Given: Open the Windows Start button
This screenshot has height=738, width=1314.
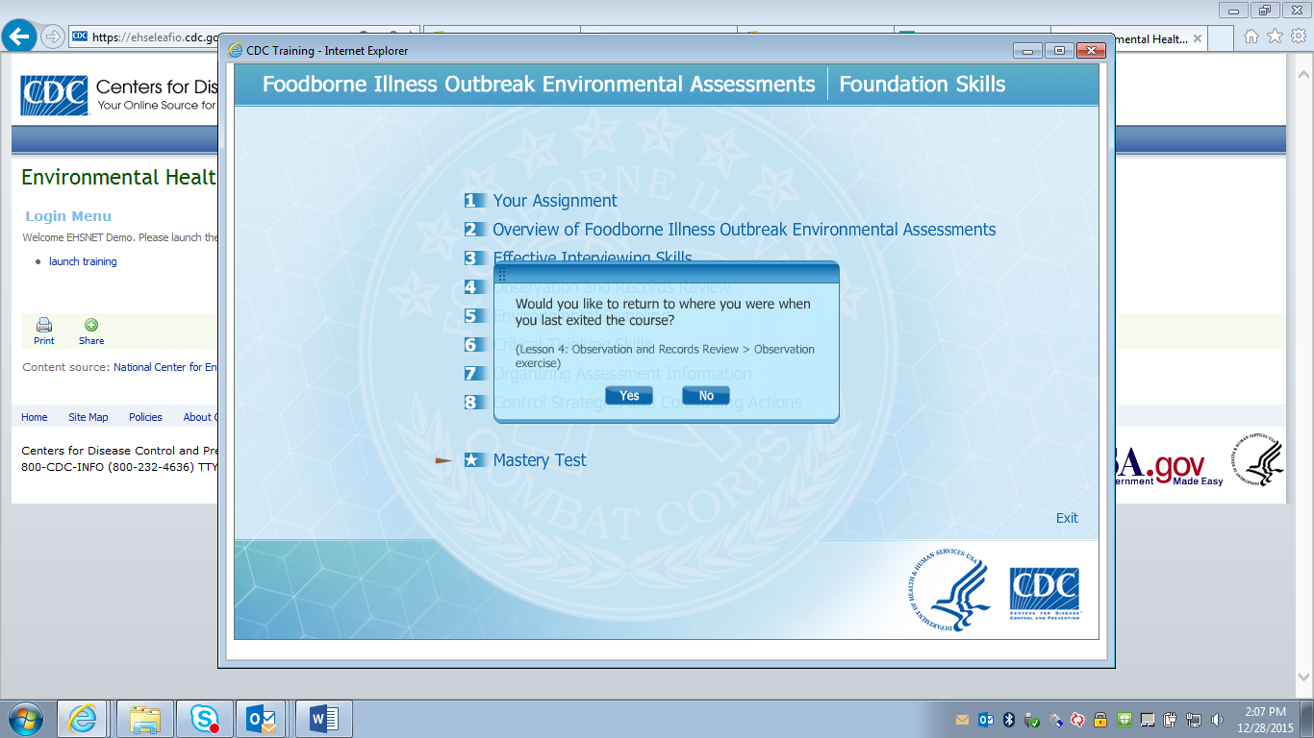Looking at the screenshot, I should pyautogui.click(x=26, y=719).
